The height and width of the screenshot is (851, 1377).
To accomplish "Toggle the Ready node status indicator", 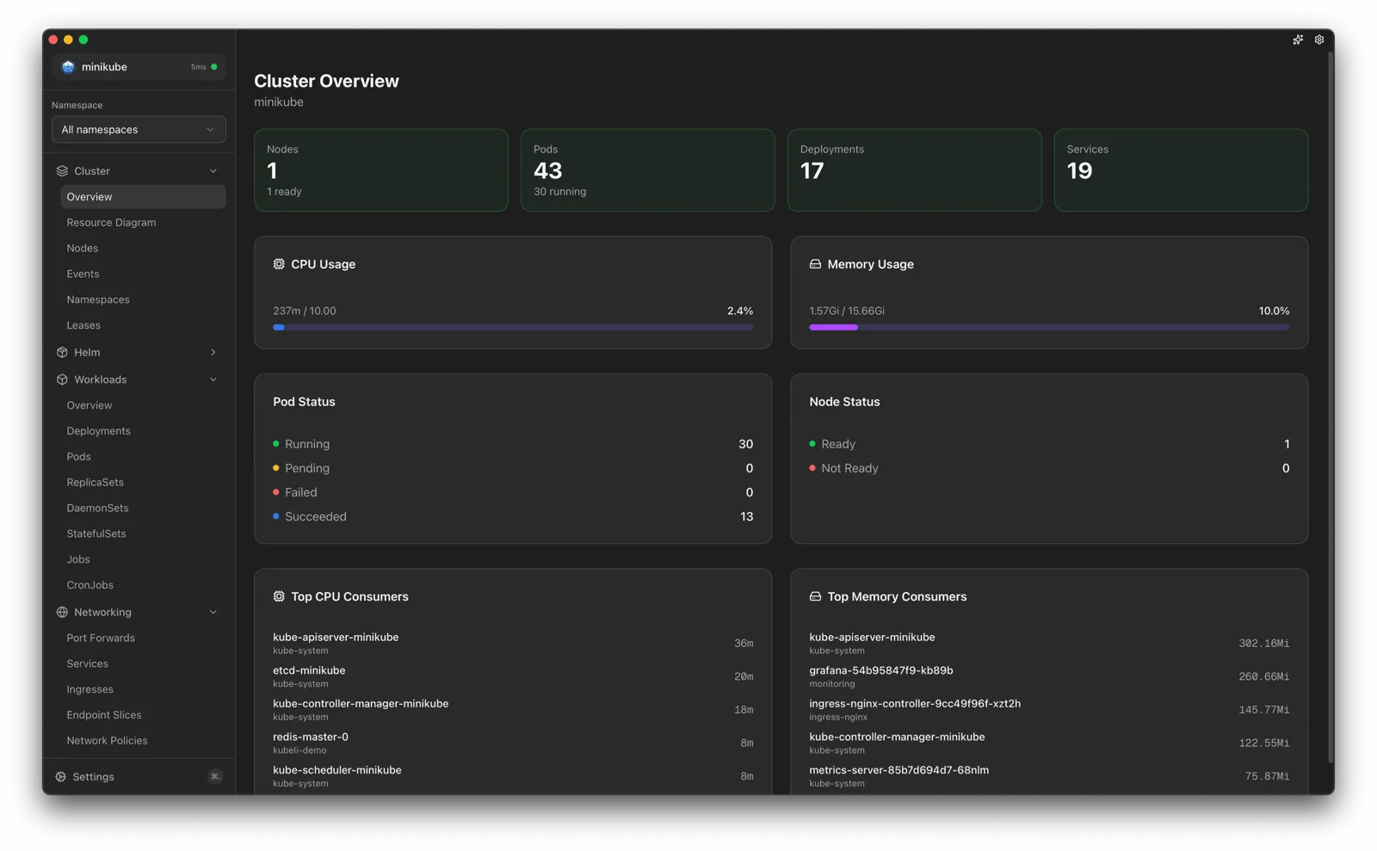I will pos(812,444).
